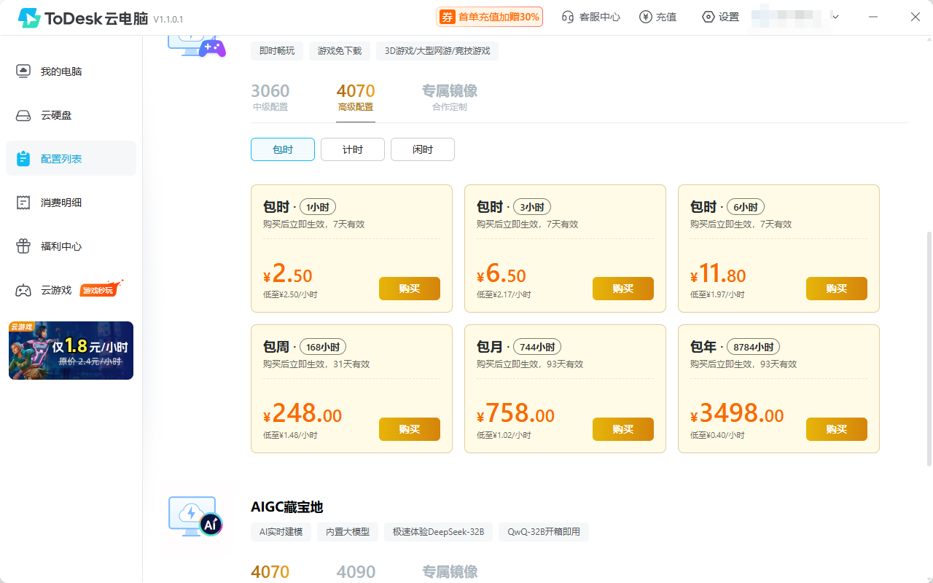Click the 8784小时 duration badge

click(x=754, y=347)
